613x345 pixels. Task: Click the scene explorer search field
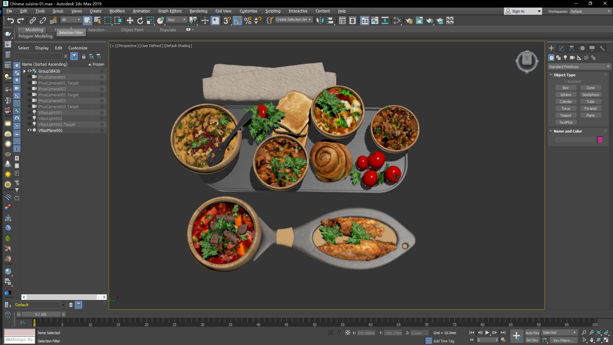(38, 56)
